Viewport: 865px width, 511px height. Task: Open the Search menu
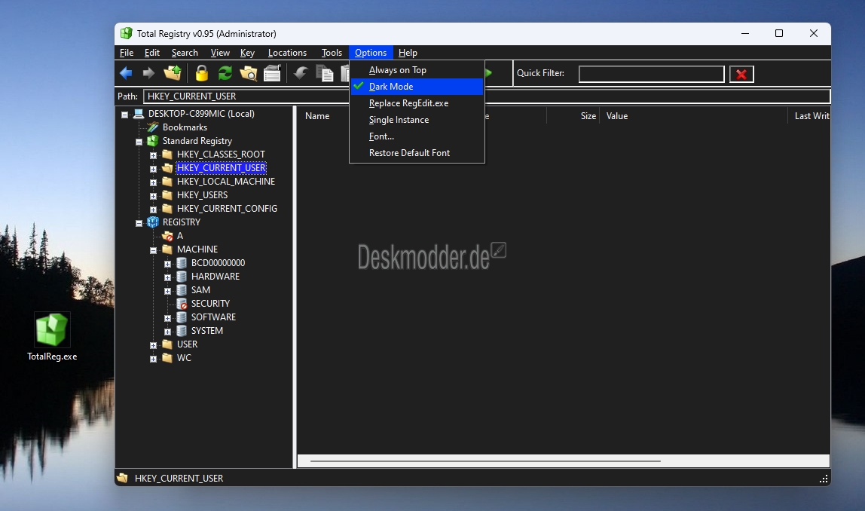[185, 53]
